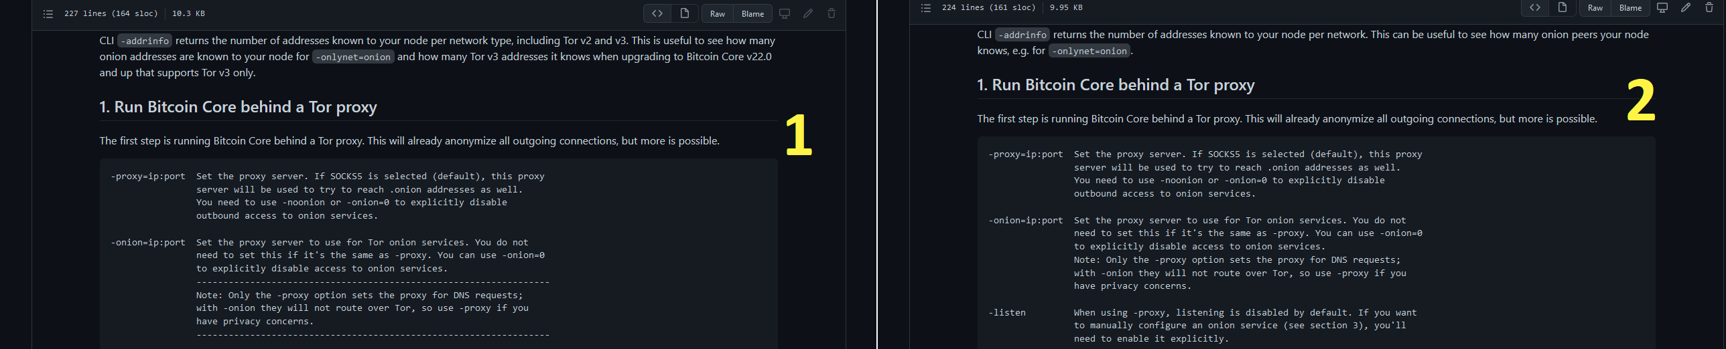Click heading '1. Run Bitcoin Core behind a Tor proxy' in panel 1
Viewport: 1726px width, 349px height.
click(238, 107)
